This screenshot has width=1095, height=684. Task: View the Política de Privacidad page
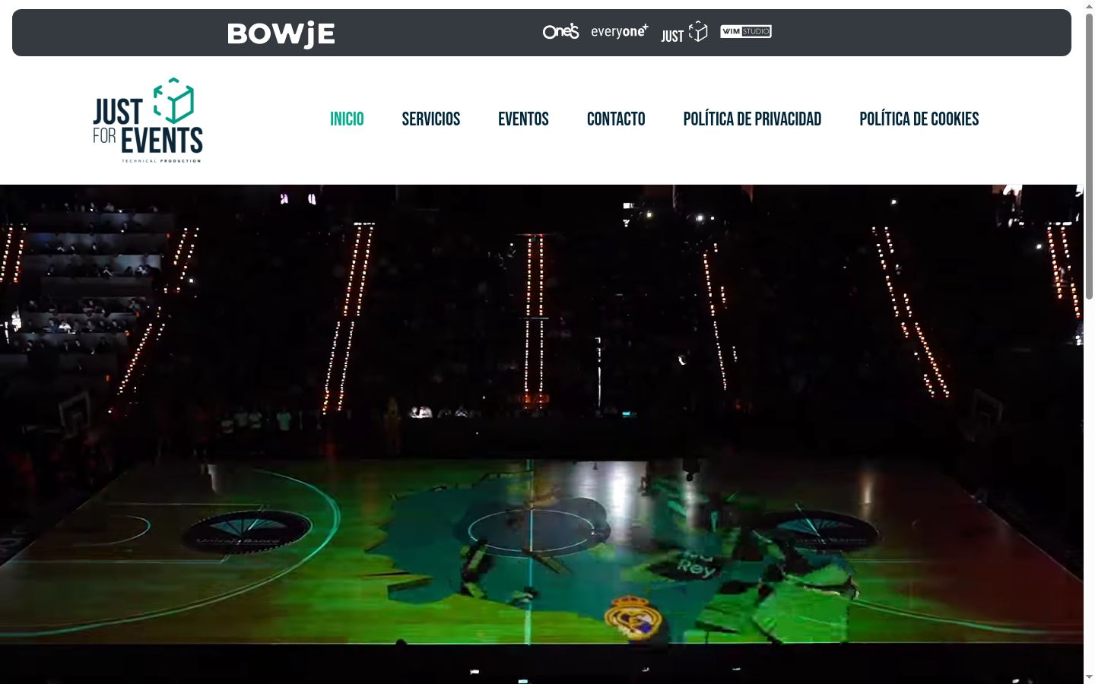pyautogui.click(x=752, y=119)
